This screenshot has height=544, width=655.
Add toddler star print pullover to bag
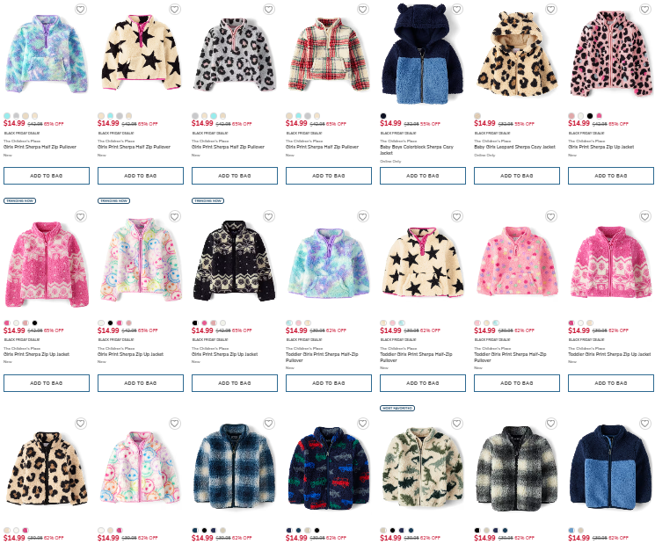pyautogui.click(x=423, y=383)
